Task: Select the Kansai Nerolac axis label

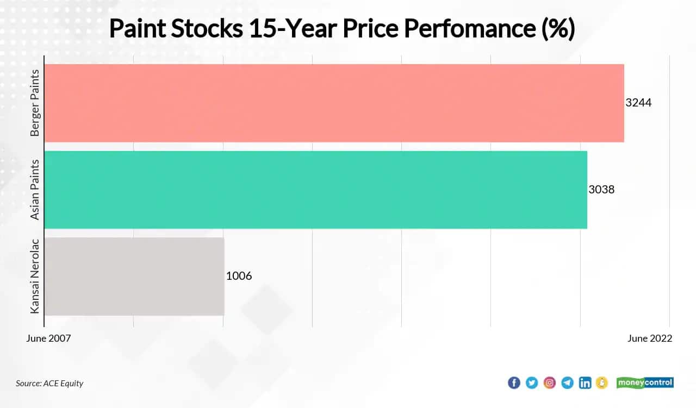Action: (x=35, y=276)
